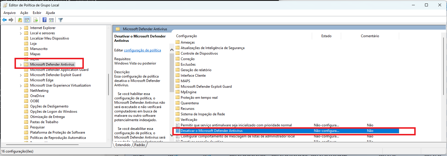Viewport: 447px width, 156px height.
Task: Click the filter funnel icon
Action: pos(60,20)
